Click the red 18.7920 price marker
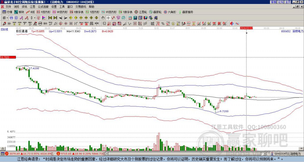 tap(8, 57)
